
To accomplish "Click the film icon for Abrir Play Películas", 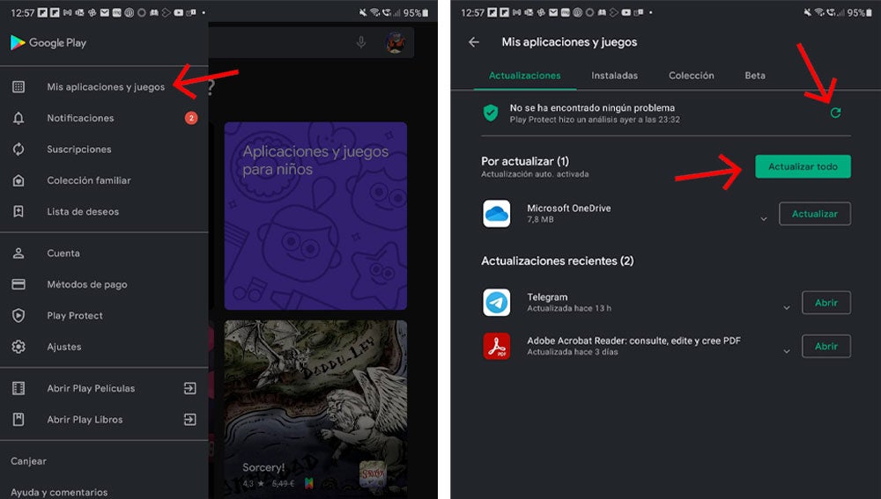I will [x=19, y=388].
